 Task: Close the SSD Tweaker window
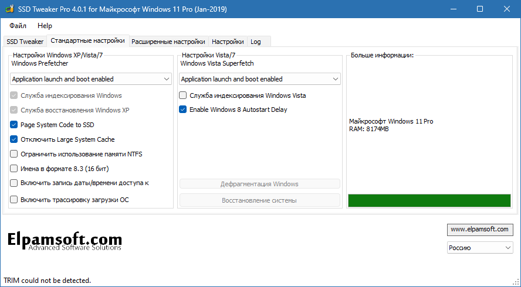(x=507, y=9)
